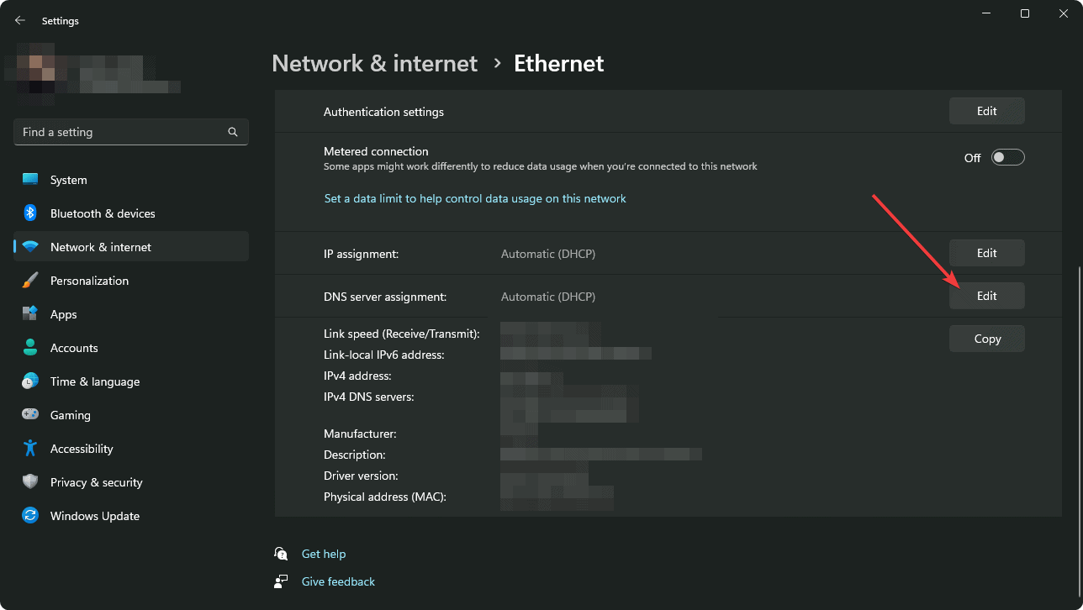Click the Link-local IPv6 address label

tap(384, 355)
